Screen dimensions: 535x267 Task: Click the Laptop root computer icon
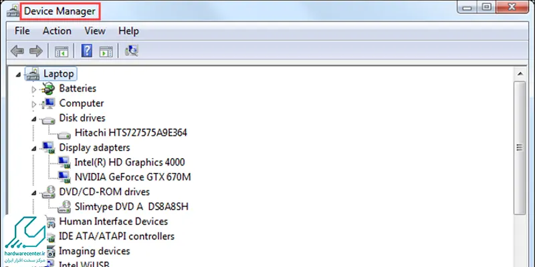coord(32,73)
